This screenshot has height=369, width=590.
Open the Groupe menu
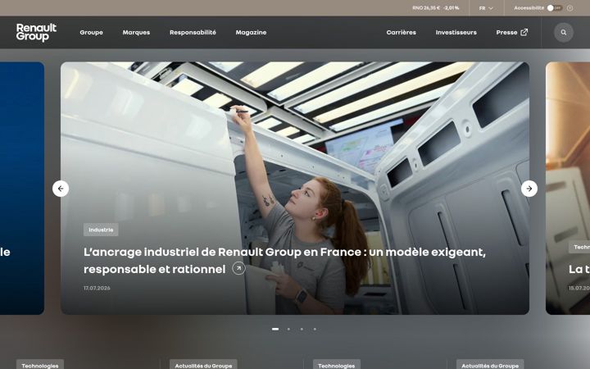coord(92,32)
